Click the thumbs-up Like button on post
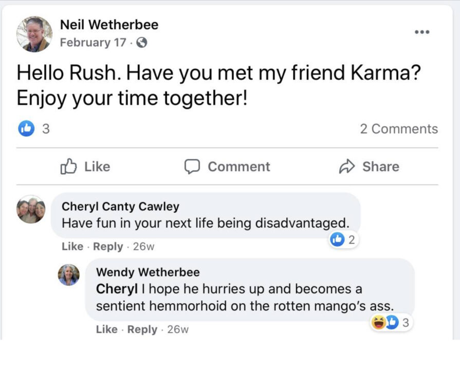The height and width of the screenshot is (370, 460). [68, 166]
